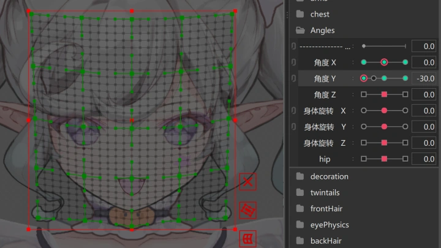Select the 角度 X left green keypoint
This screenshot has width=441, height=248.
pos(364,62)
